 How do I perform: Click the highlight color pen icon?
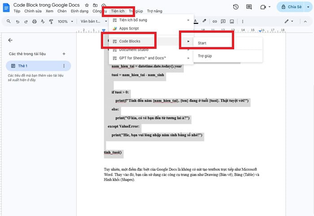pos(204,21)
